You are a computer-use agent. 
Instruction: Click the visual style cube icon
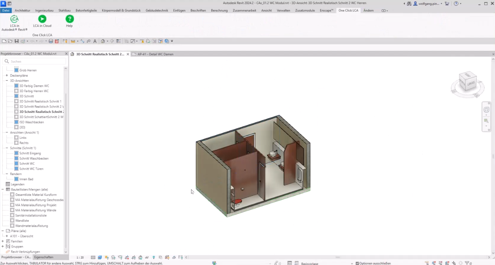pos(100,258)
